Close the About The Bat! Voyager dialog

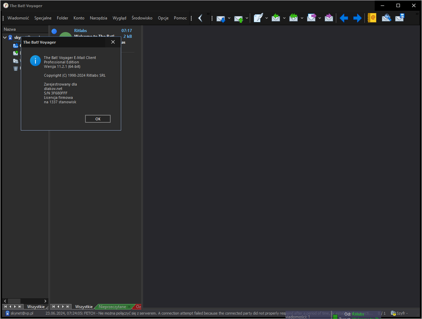(x=113, y=42)
